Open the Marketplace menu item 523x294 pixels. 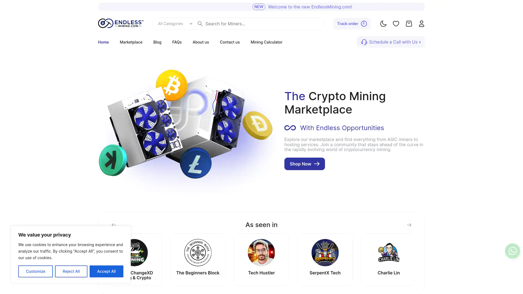pyautogui.click(x=131, y=42)
